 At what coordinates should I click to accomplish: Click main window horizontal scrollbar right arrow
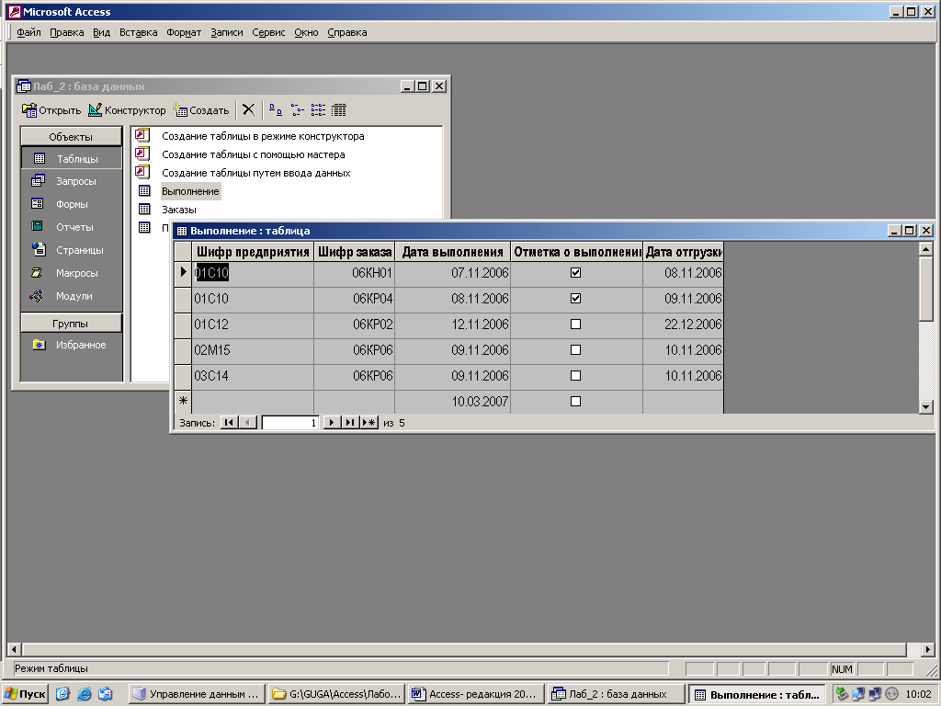coord(928,649)
